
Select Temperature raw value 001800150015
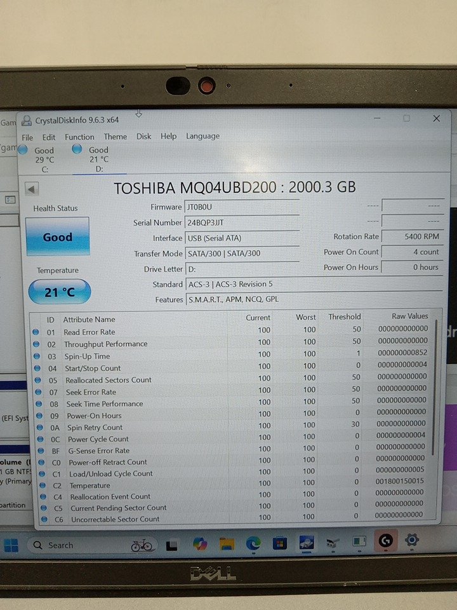pos(399,481)
